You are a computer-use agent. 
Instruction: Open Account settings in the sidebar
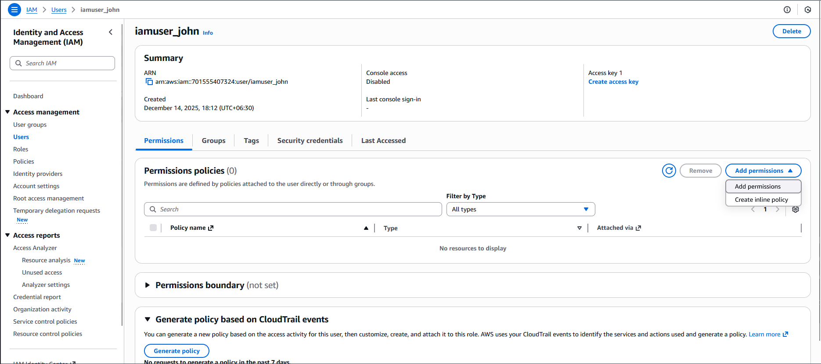click(36, 186)
